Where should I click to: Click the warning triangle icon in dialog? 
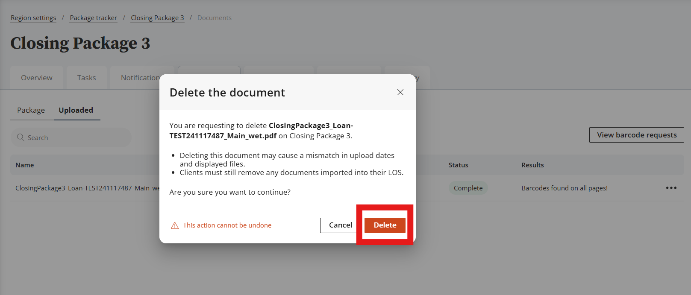tap(175, 225)
